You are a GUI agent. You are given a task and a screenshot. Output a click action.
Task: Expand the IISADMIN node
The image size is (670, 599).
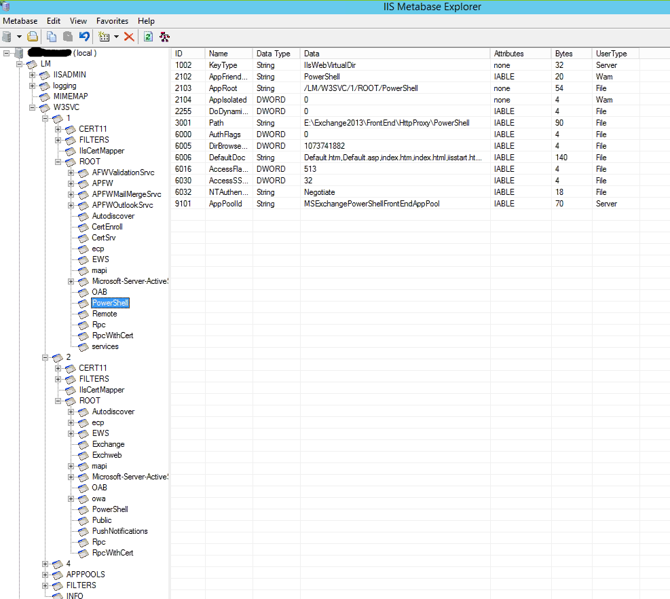32,75
